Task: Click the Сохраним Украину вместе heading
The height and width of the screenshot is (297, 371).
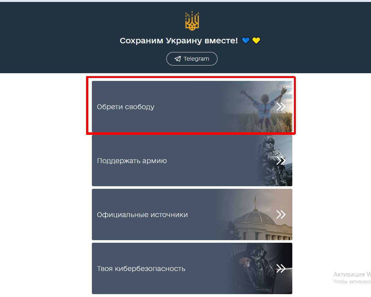Action: [179, 41]
